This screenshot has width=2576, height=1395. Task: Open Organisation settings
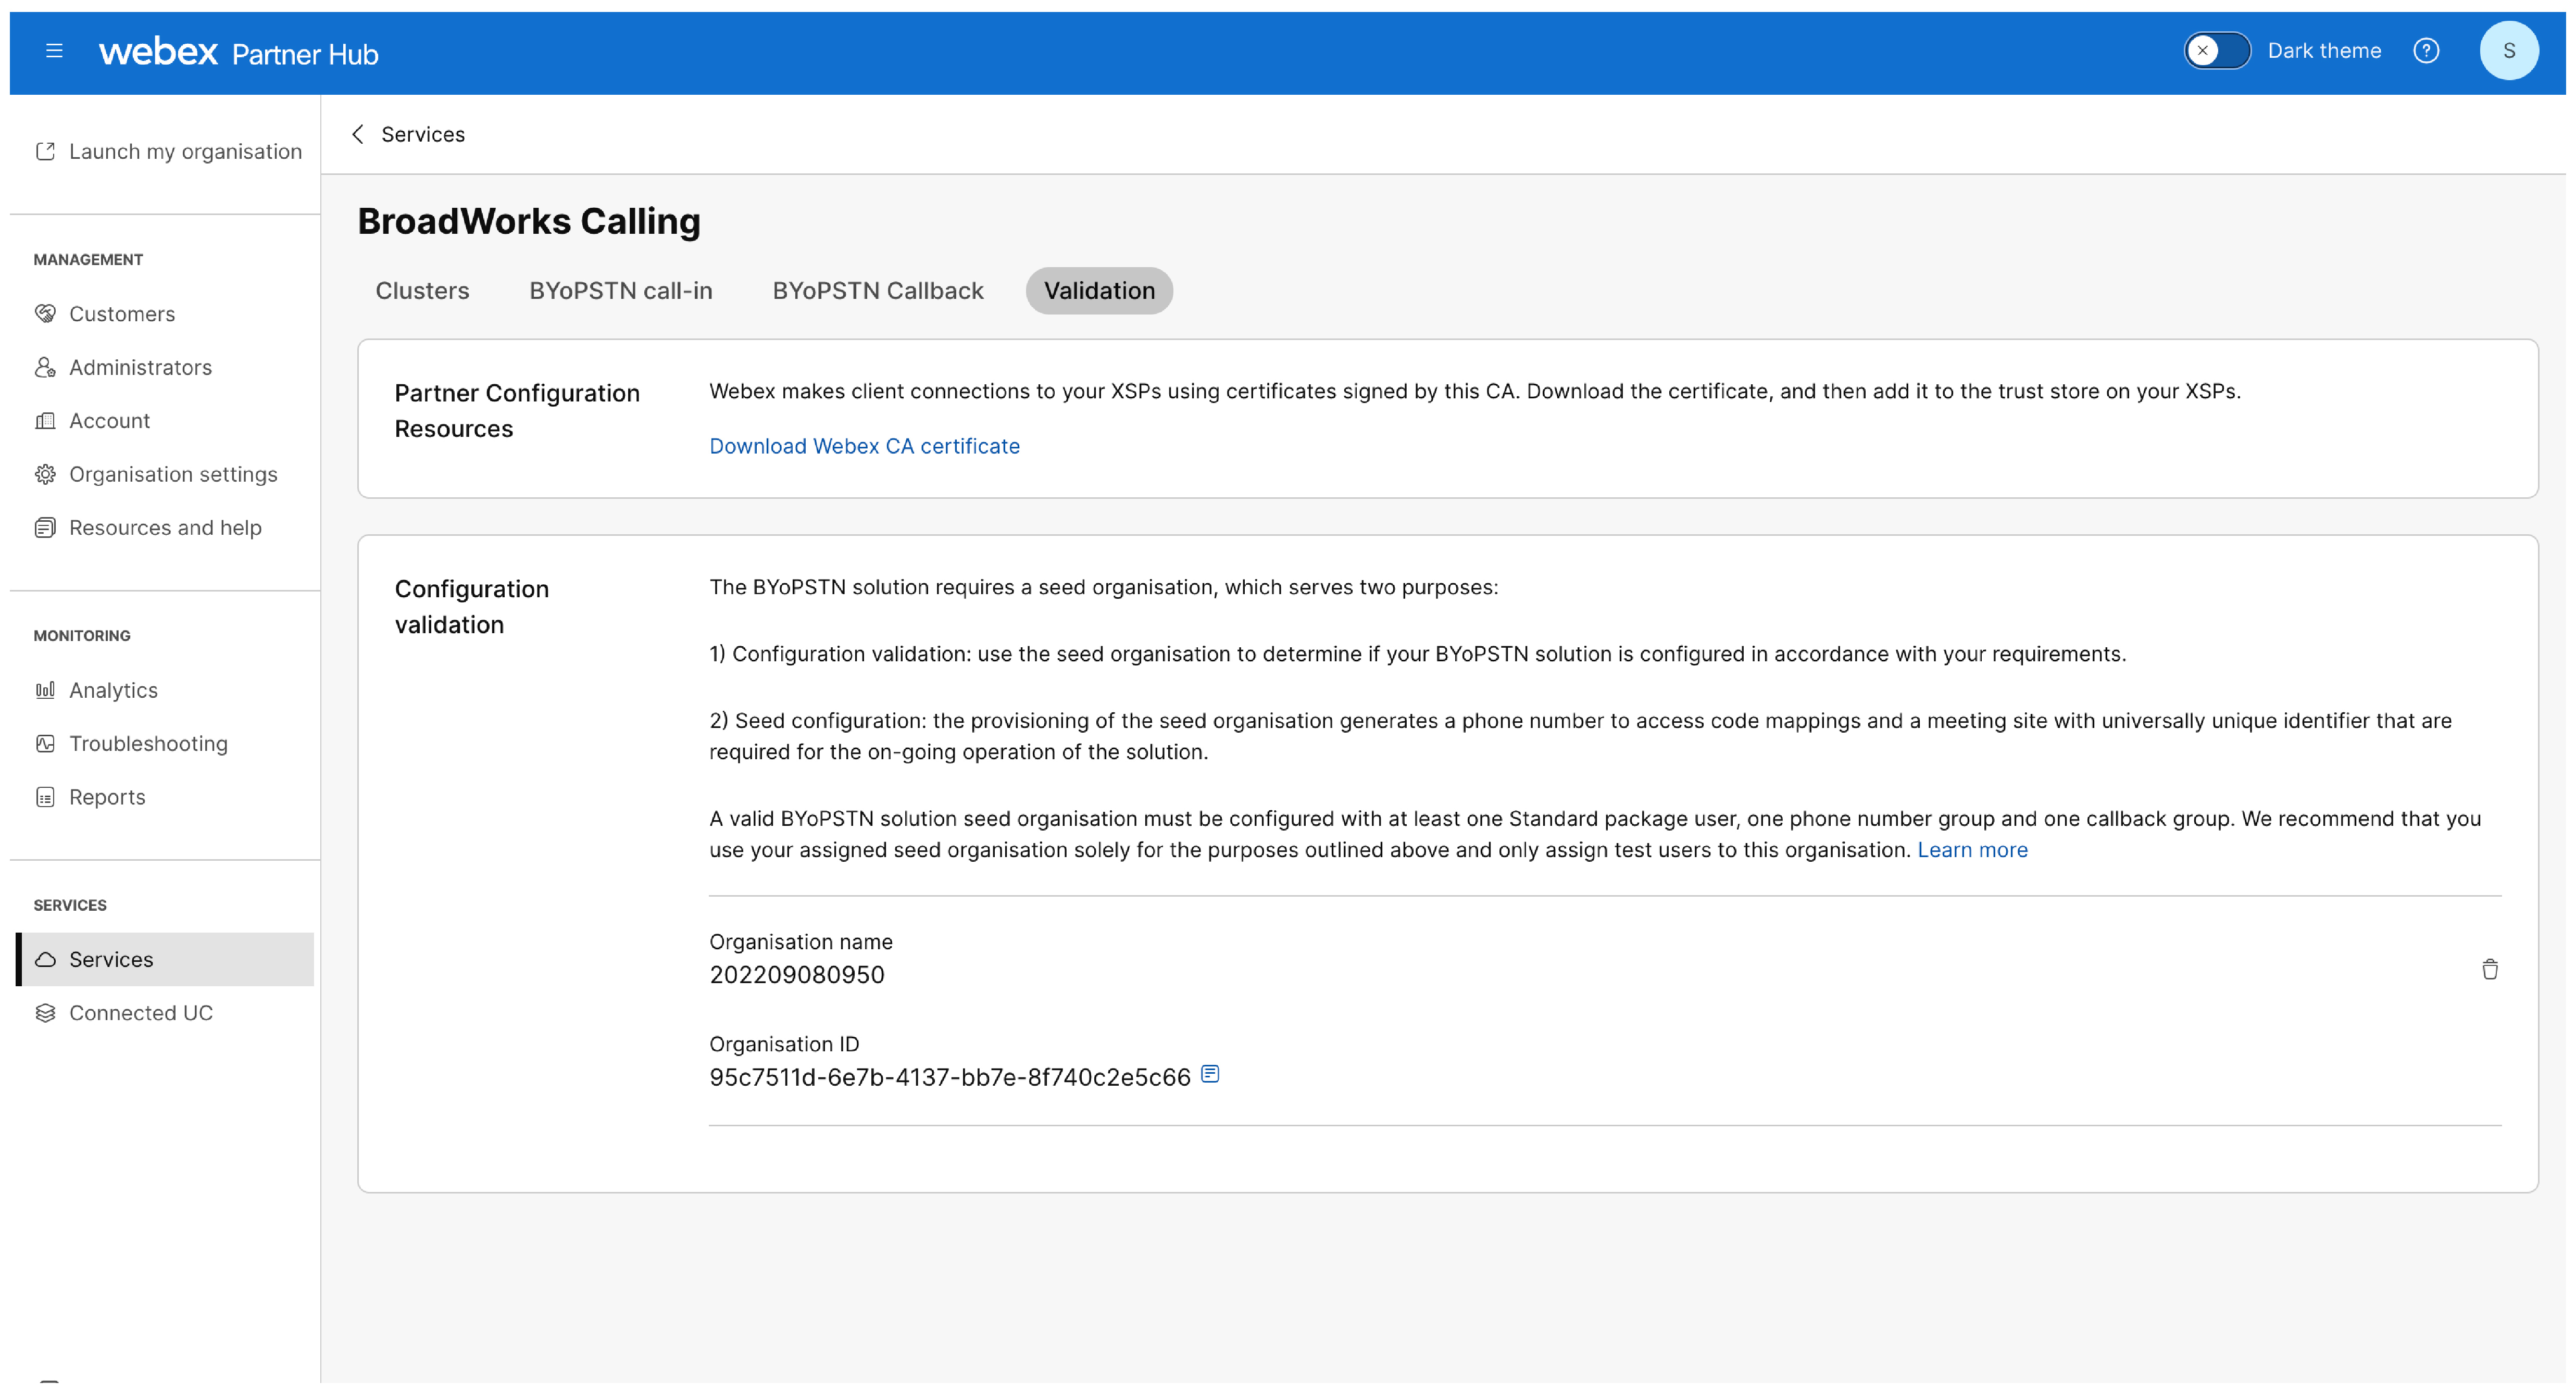tap(173, 474)
